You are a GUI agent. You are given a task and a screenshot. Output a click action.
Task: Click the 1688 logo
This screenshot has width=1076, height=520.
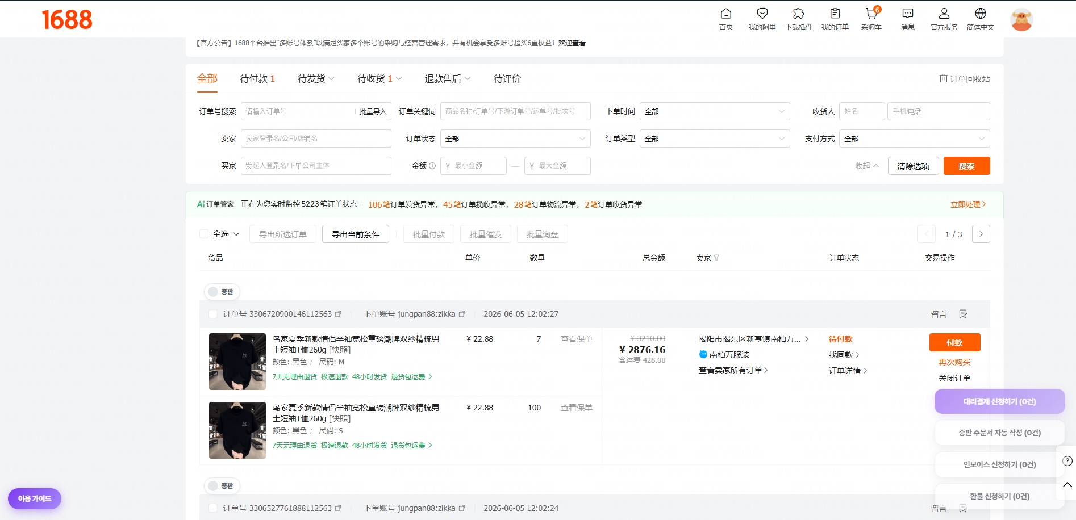[67, 20]
